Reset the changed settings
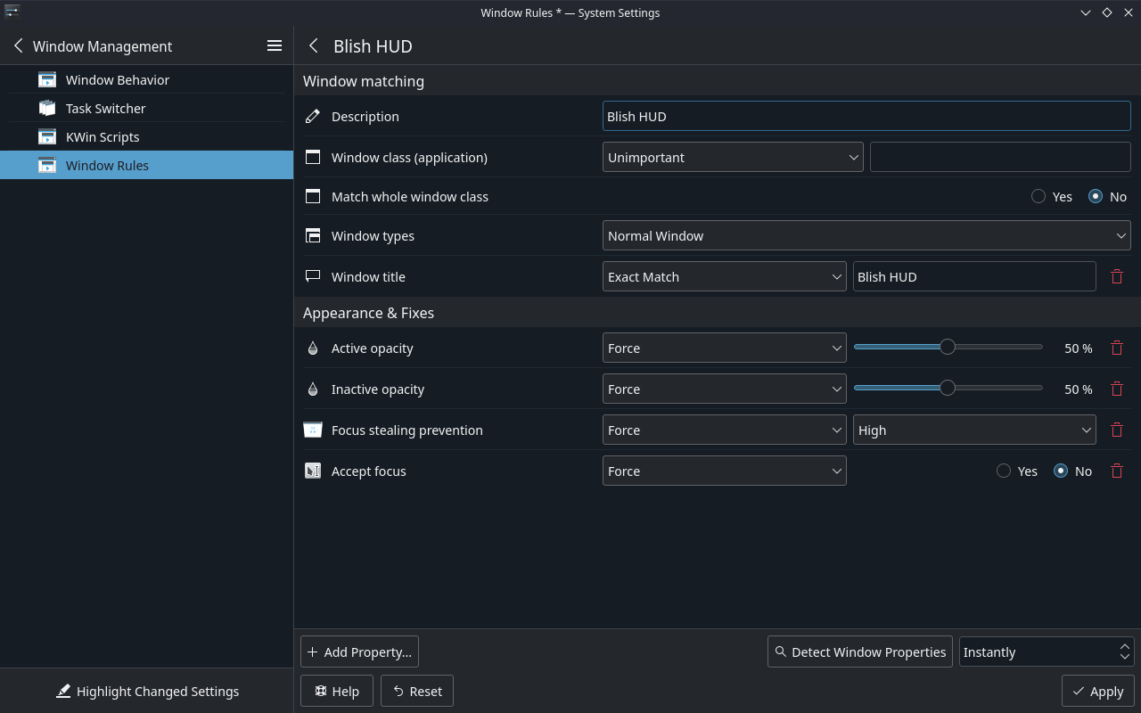The height and width of the screenshot is (713, 1141). (x=417, y=691)
